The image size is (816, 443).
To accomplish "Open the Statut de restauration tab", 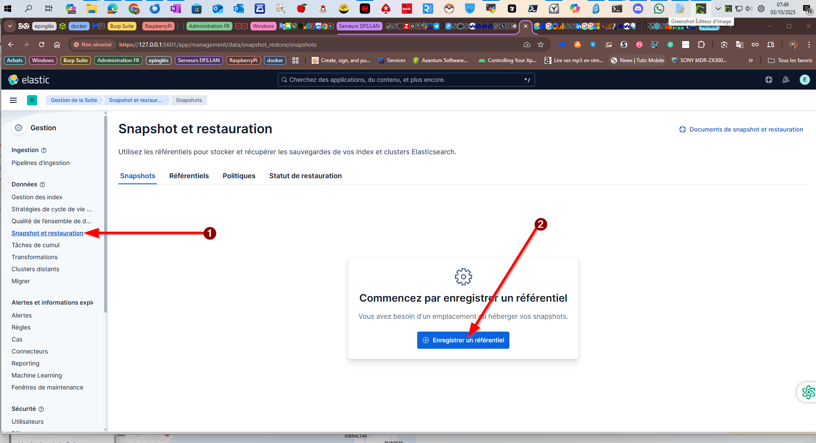I will (305, 176).
